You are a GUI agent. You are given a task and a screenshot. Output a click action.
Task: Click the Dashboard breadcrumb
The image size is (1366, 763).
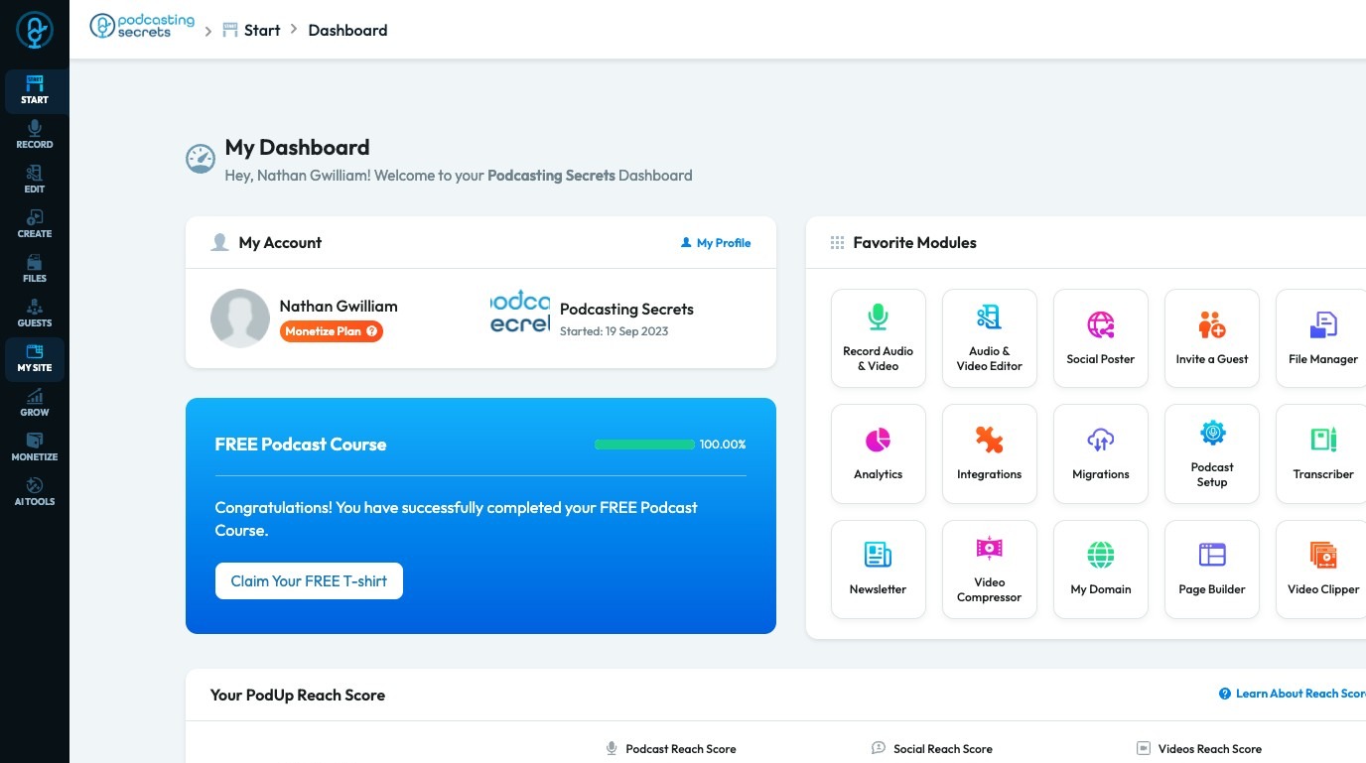pyautogui.click(x=347, y=30)
